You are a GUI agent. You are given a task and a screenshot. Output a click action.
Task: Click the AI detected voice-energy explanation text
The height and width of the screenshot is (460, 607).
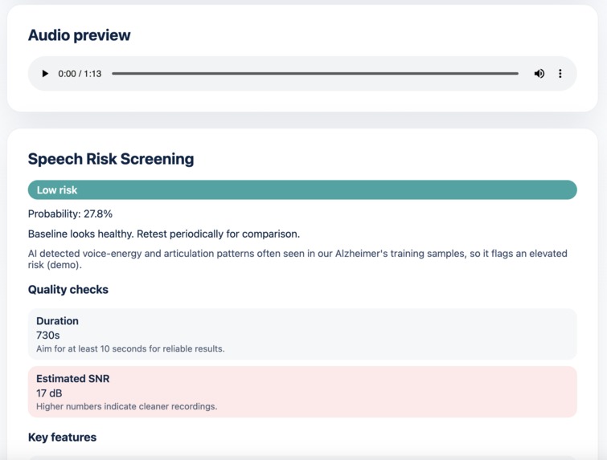point(297,259)
